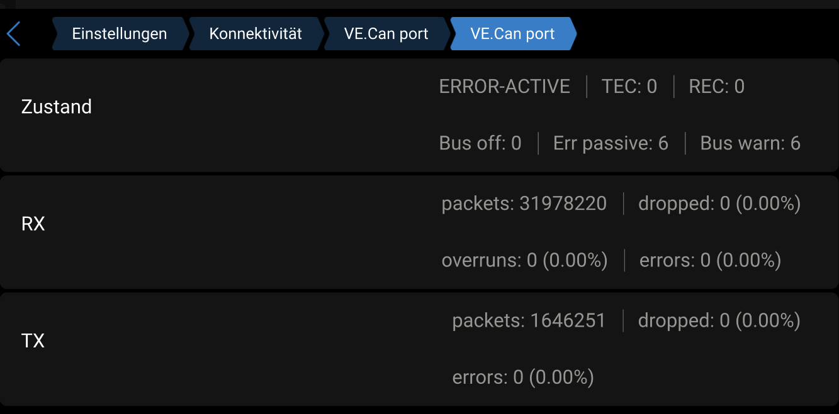Image resolution: width=839 pixels, height=414 pixels.
Task: Click the TX packets count 1646251
Action: 529,320
